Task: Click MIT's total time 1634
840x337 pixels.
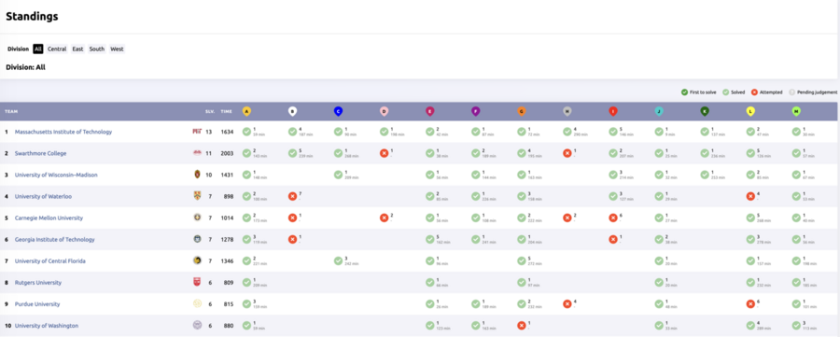Action: coord(228,132)
